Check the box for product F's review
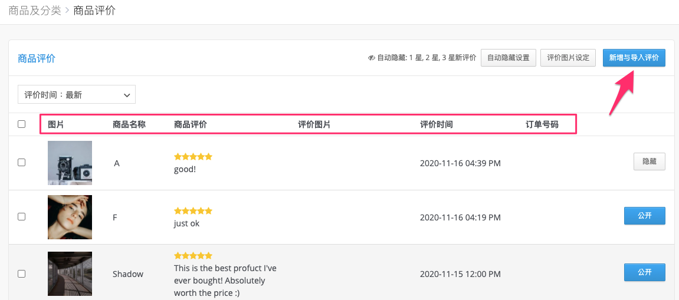This screenshot has width=679, height=300. coord(22,217)
